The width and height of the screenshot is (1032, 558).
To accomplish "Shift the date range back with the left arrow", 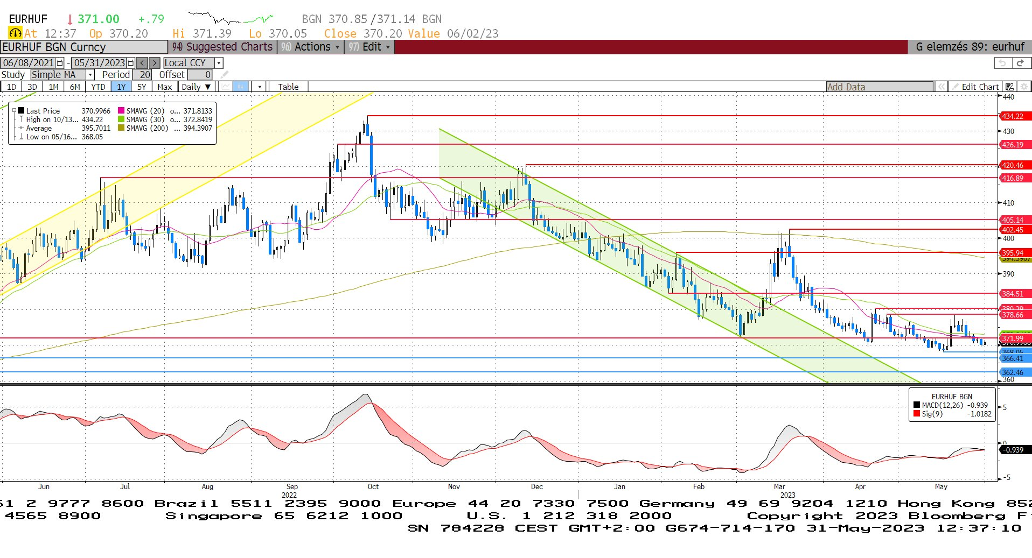I will click(142, 63).
